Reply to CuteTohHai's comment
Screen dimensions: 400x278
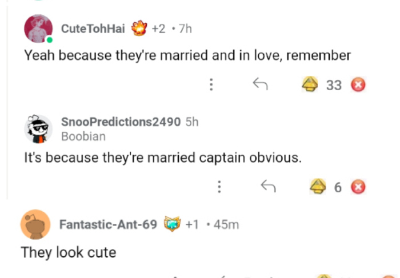[x=261, y=85]
